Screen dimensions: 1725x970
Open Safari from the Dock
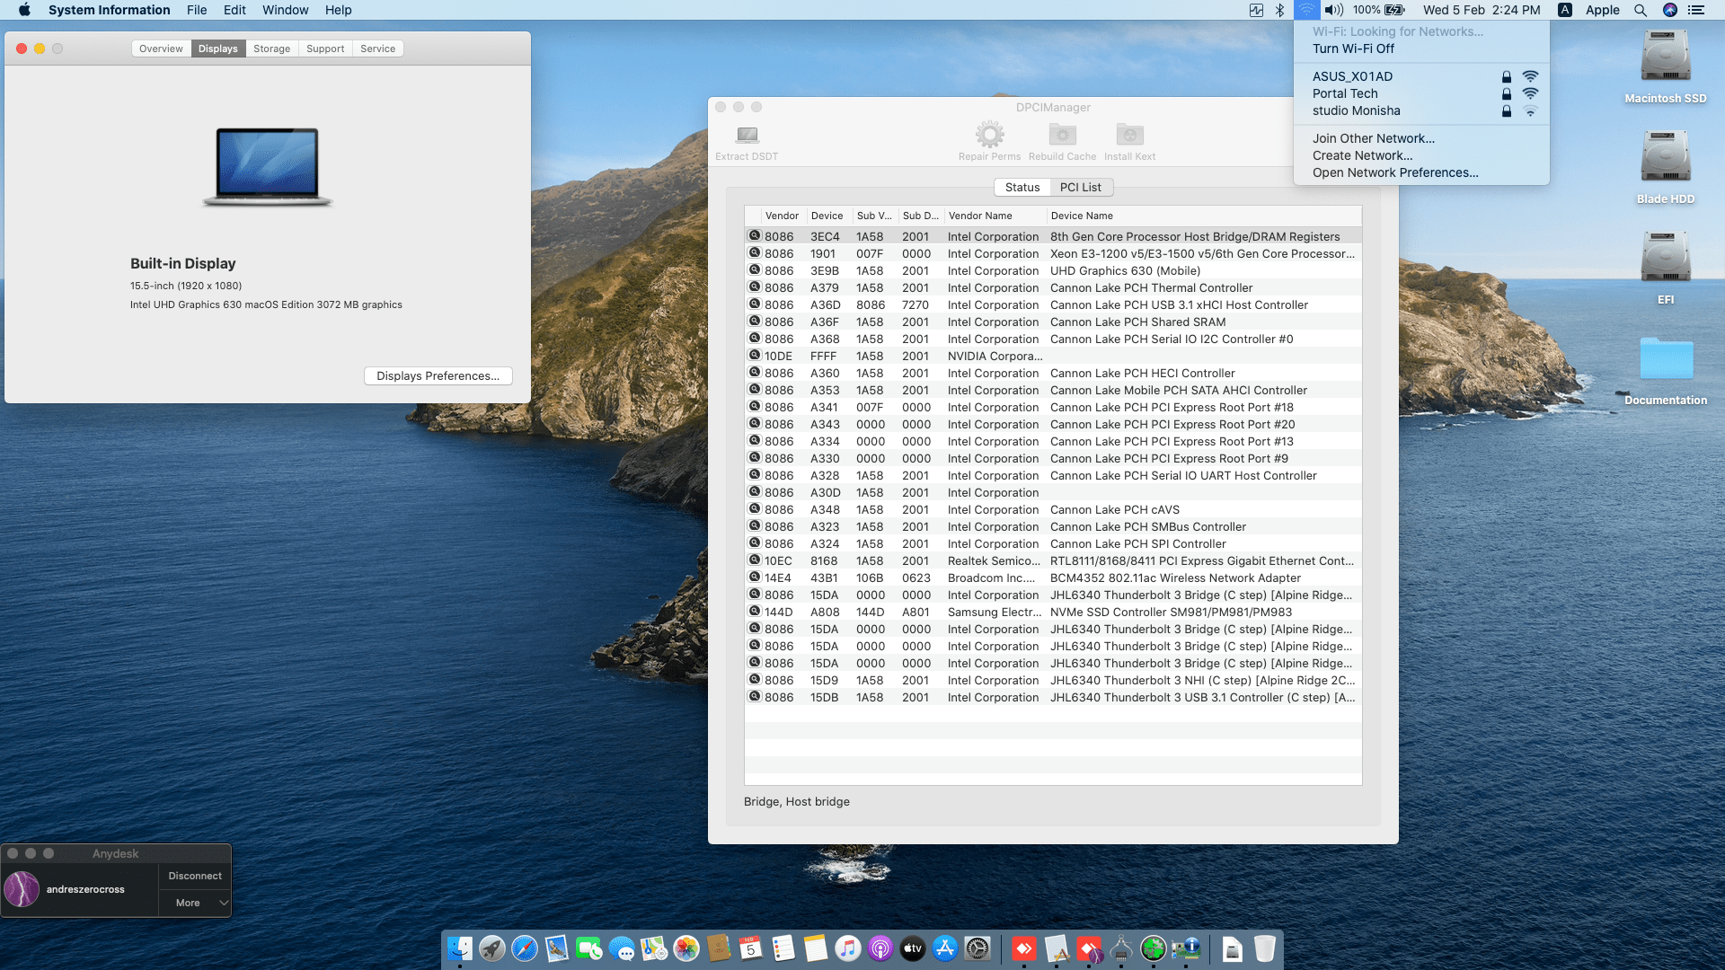(524, 948)
